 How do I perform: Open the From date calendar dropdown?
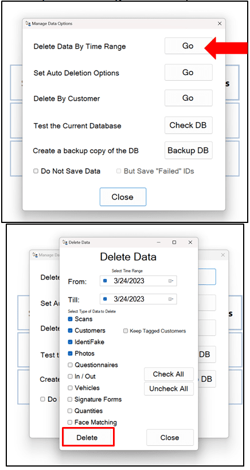pyautogui.click(x=171, y=281)
